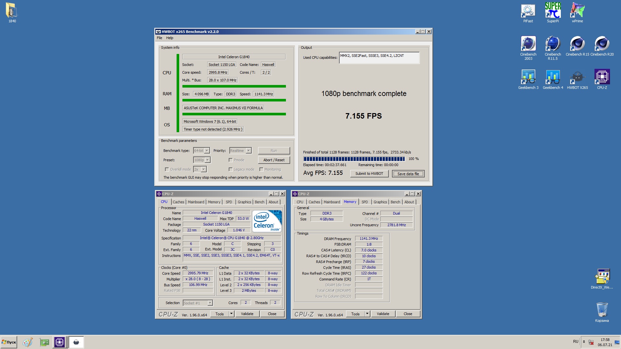The image size is (621, 349).
Task: Click the graphics card taskbar icon
Action: click(x=44, y=342)
